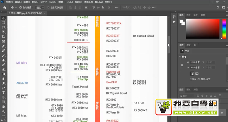Select the Brush tool

(x=3, y=55)
